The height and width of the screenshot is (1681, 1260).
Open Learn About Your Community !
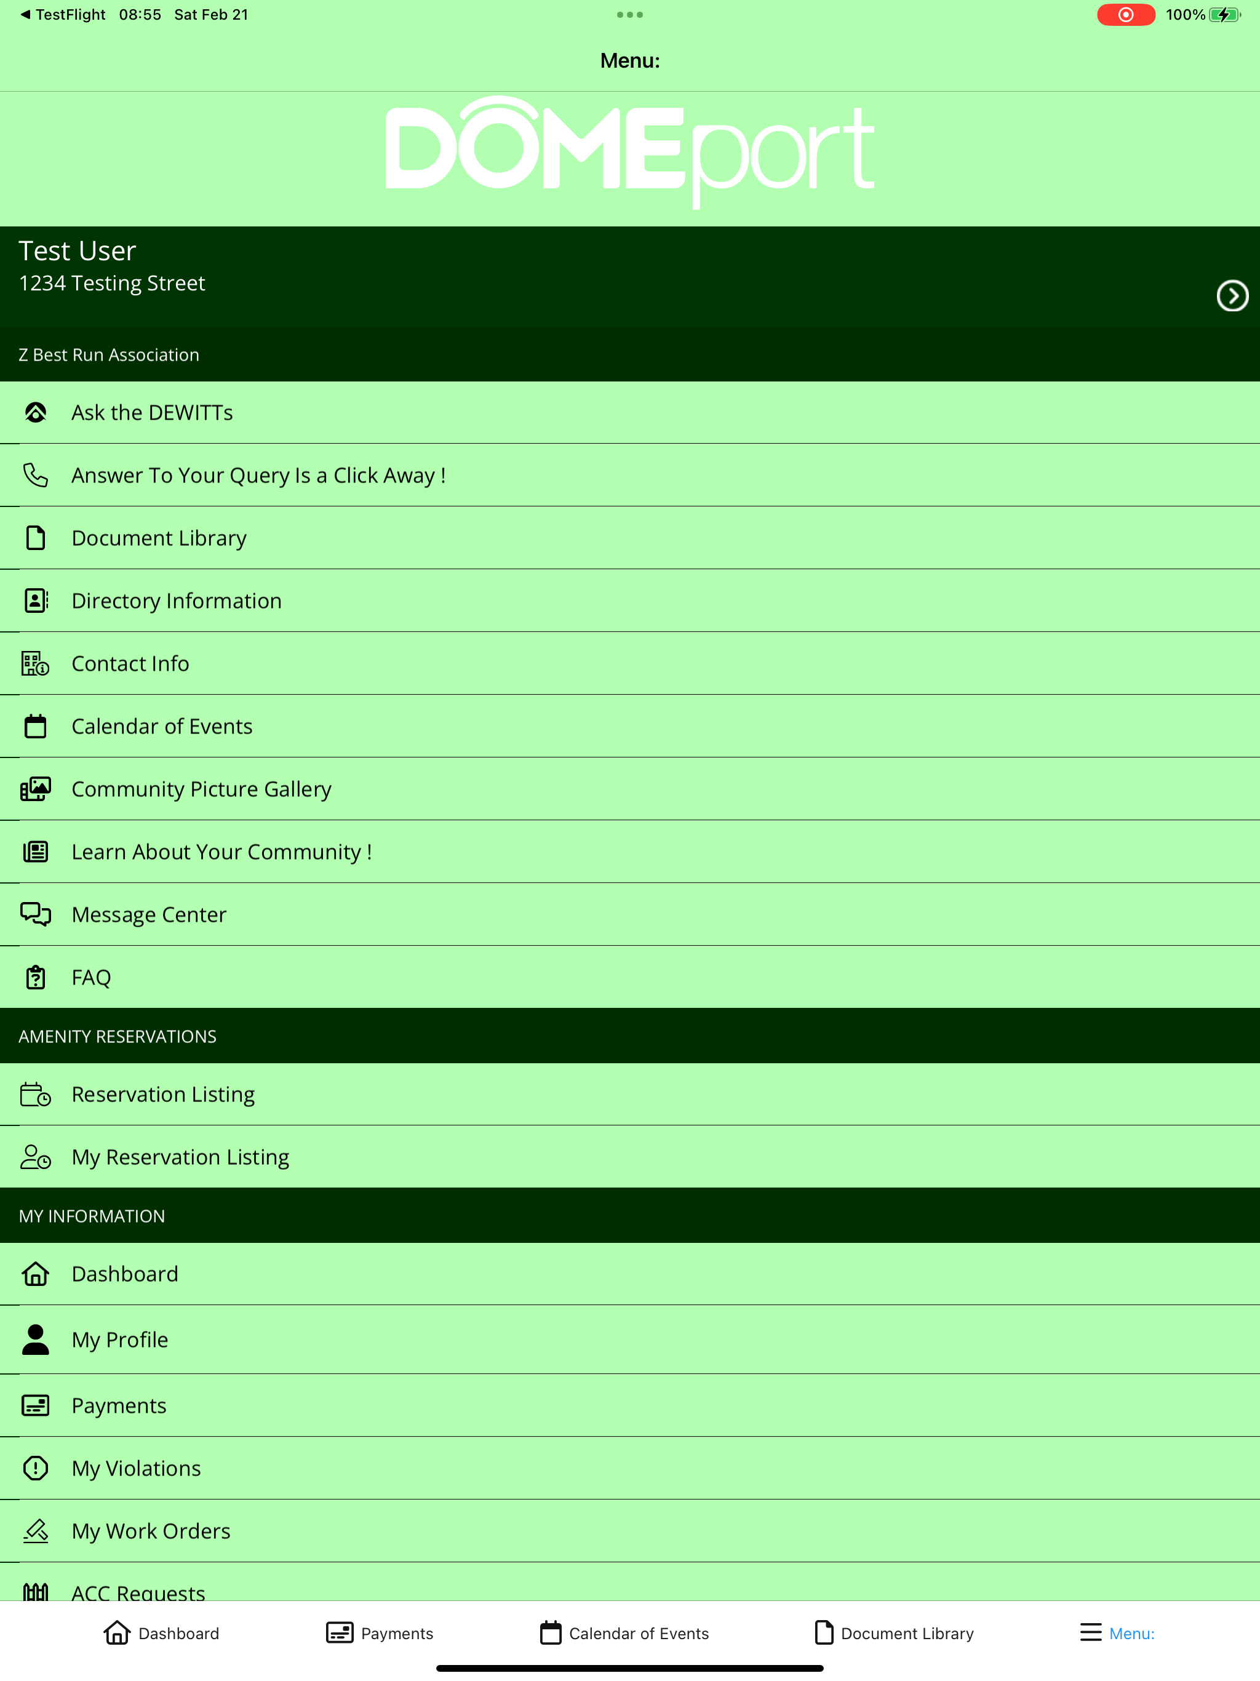pyautogui.click(x=630, y=852)
